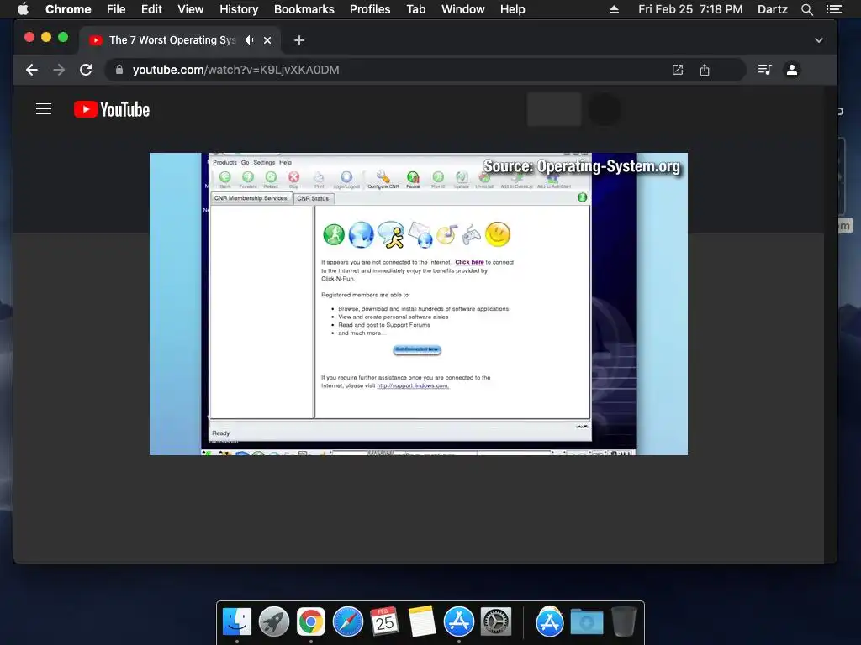Expand the tab search chevron
The height and width of the screenshot is (645, 861).
[x=819, y=40]
